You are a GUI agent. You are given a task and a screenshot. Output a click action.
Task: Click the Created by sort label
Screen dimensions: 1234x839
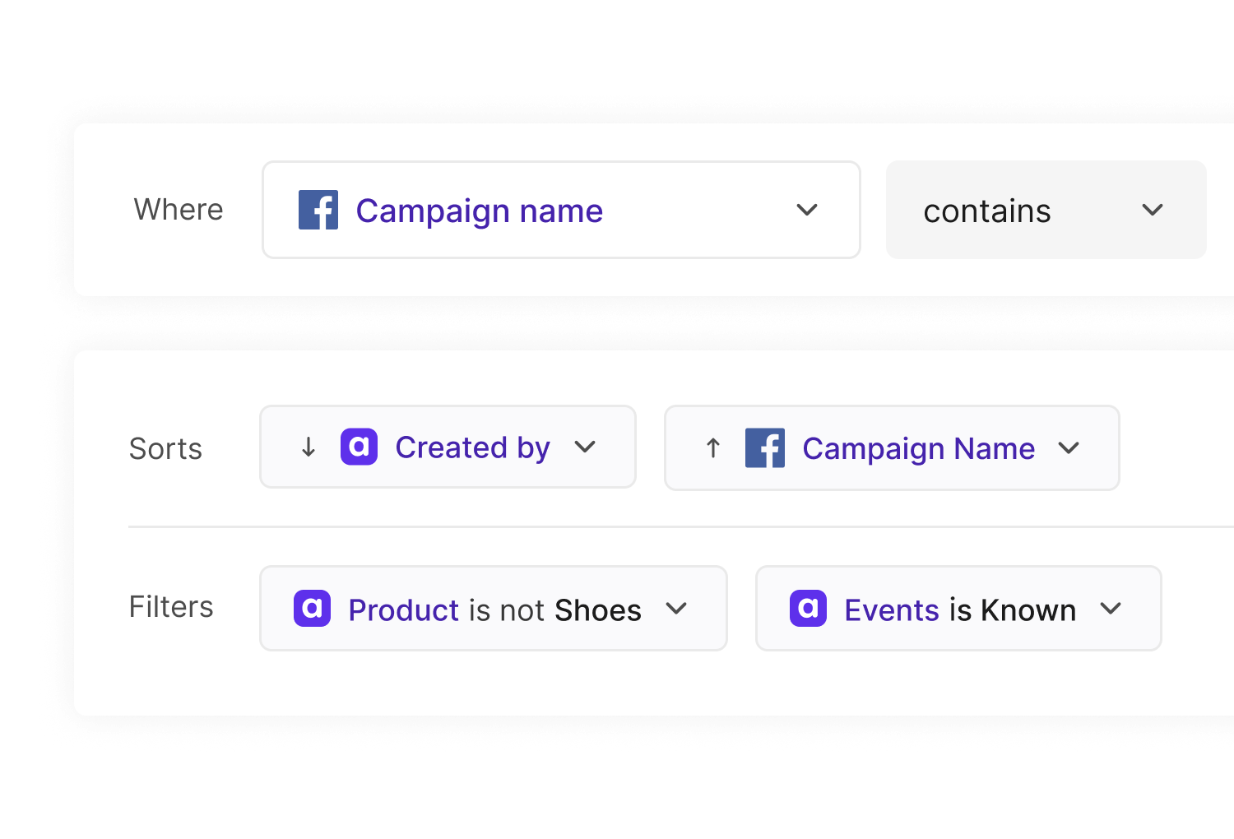coord(472,447)
